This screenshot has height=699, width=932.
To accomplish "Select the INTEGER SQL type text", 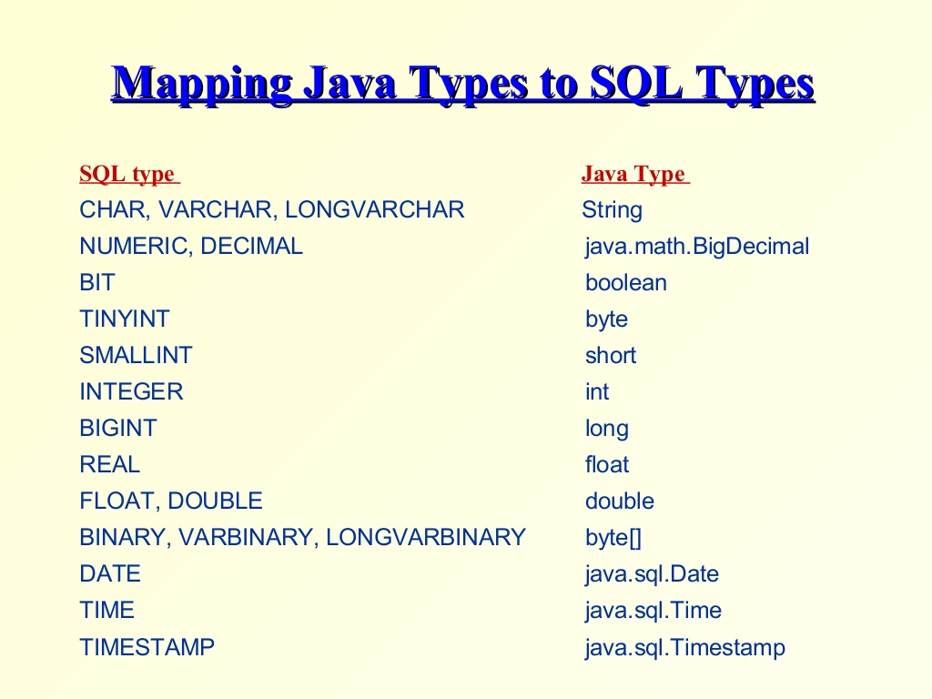I will click(x=131, y=391).
